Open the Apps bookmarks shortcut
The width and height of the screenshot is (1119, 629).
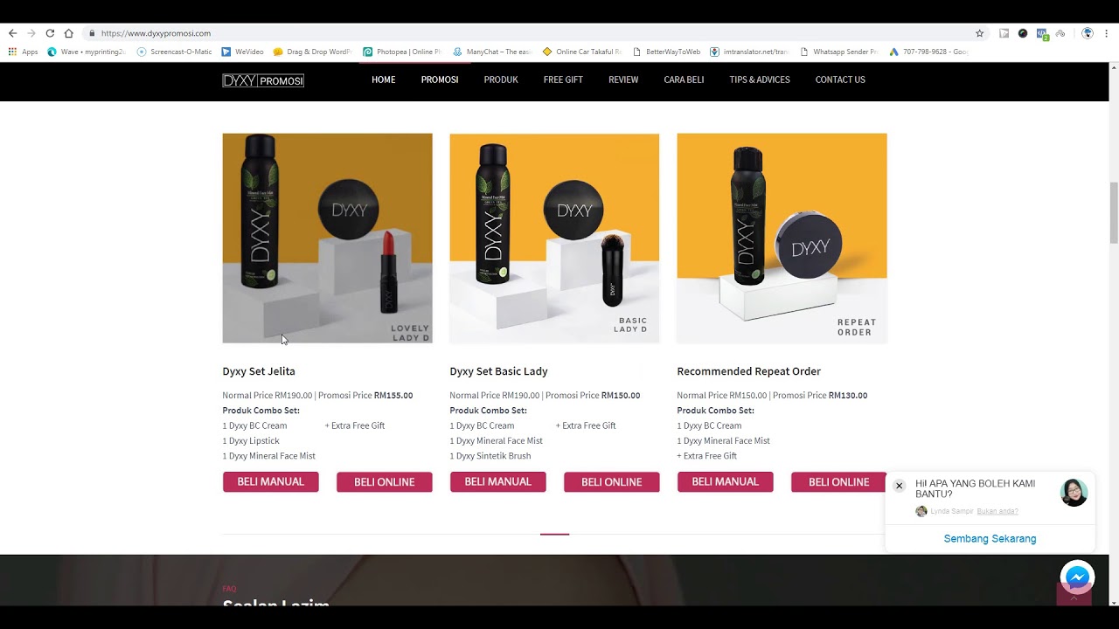(24, 52)
